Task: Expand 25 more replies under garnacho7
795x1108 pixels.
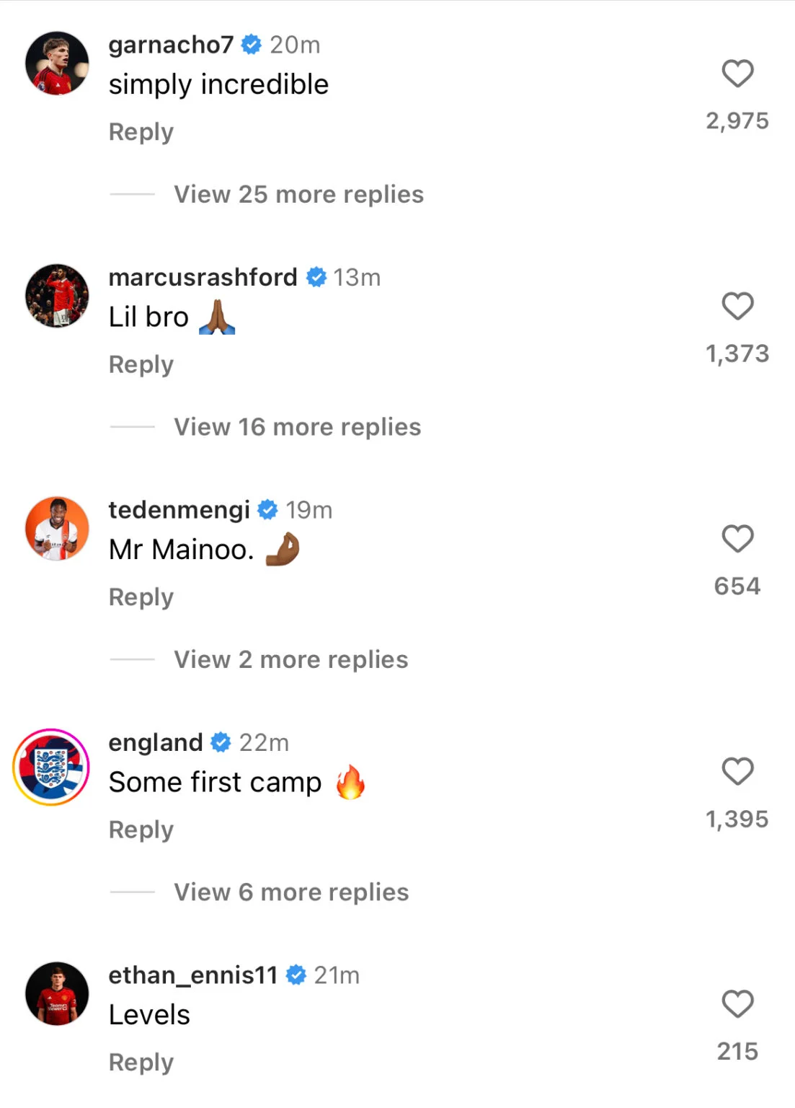Action: click(x=298, y=195)
